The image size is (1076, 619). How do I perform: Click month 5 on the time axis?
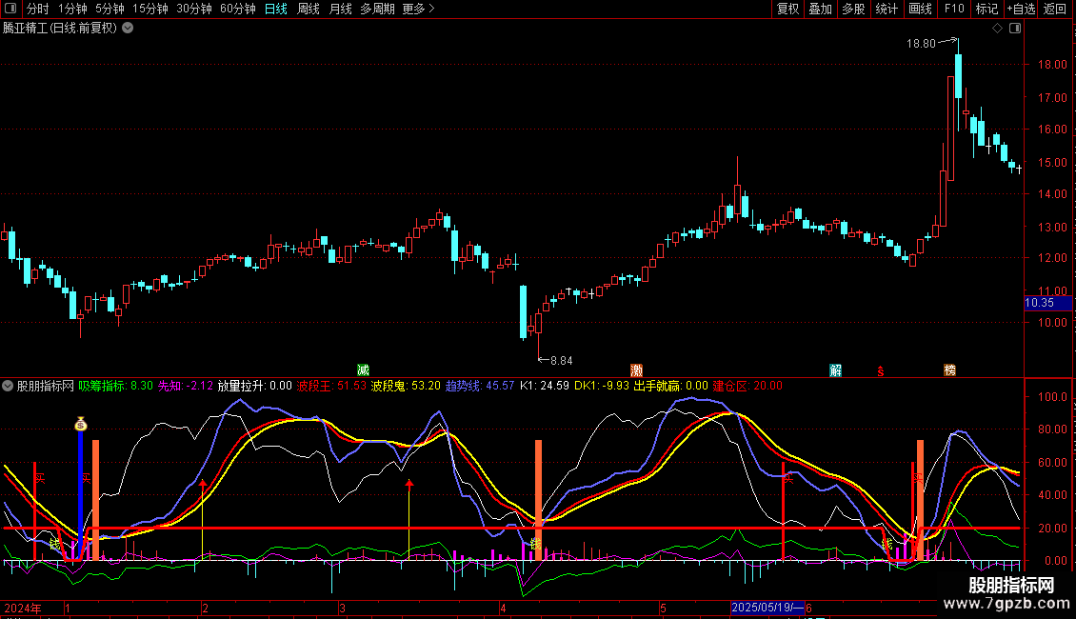[663, 608]
